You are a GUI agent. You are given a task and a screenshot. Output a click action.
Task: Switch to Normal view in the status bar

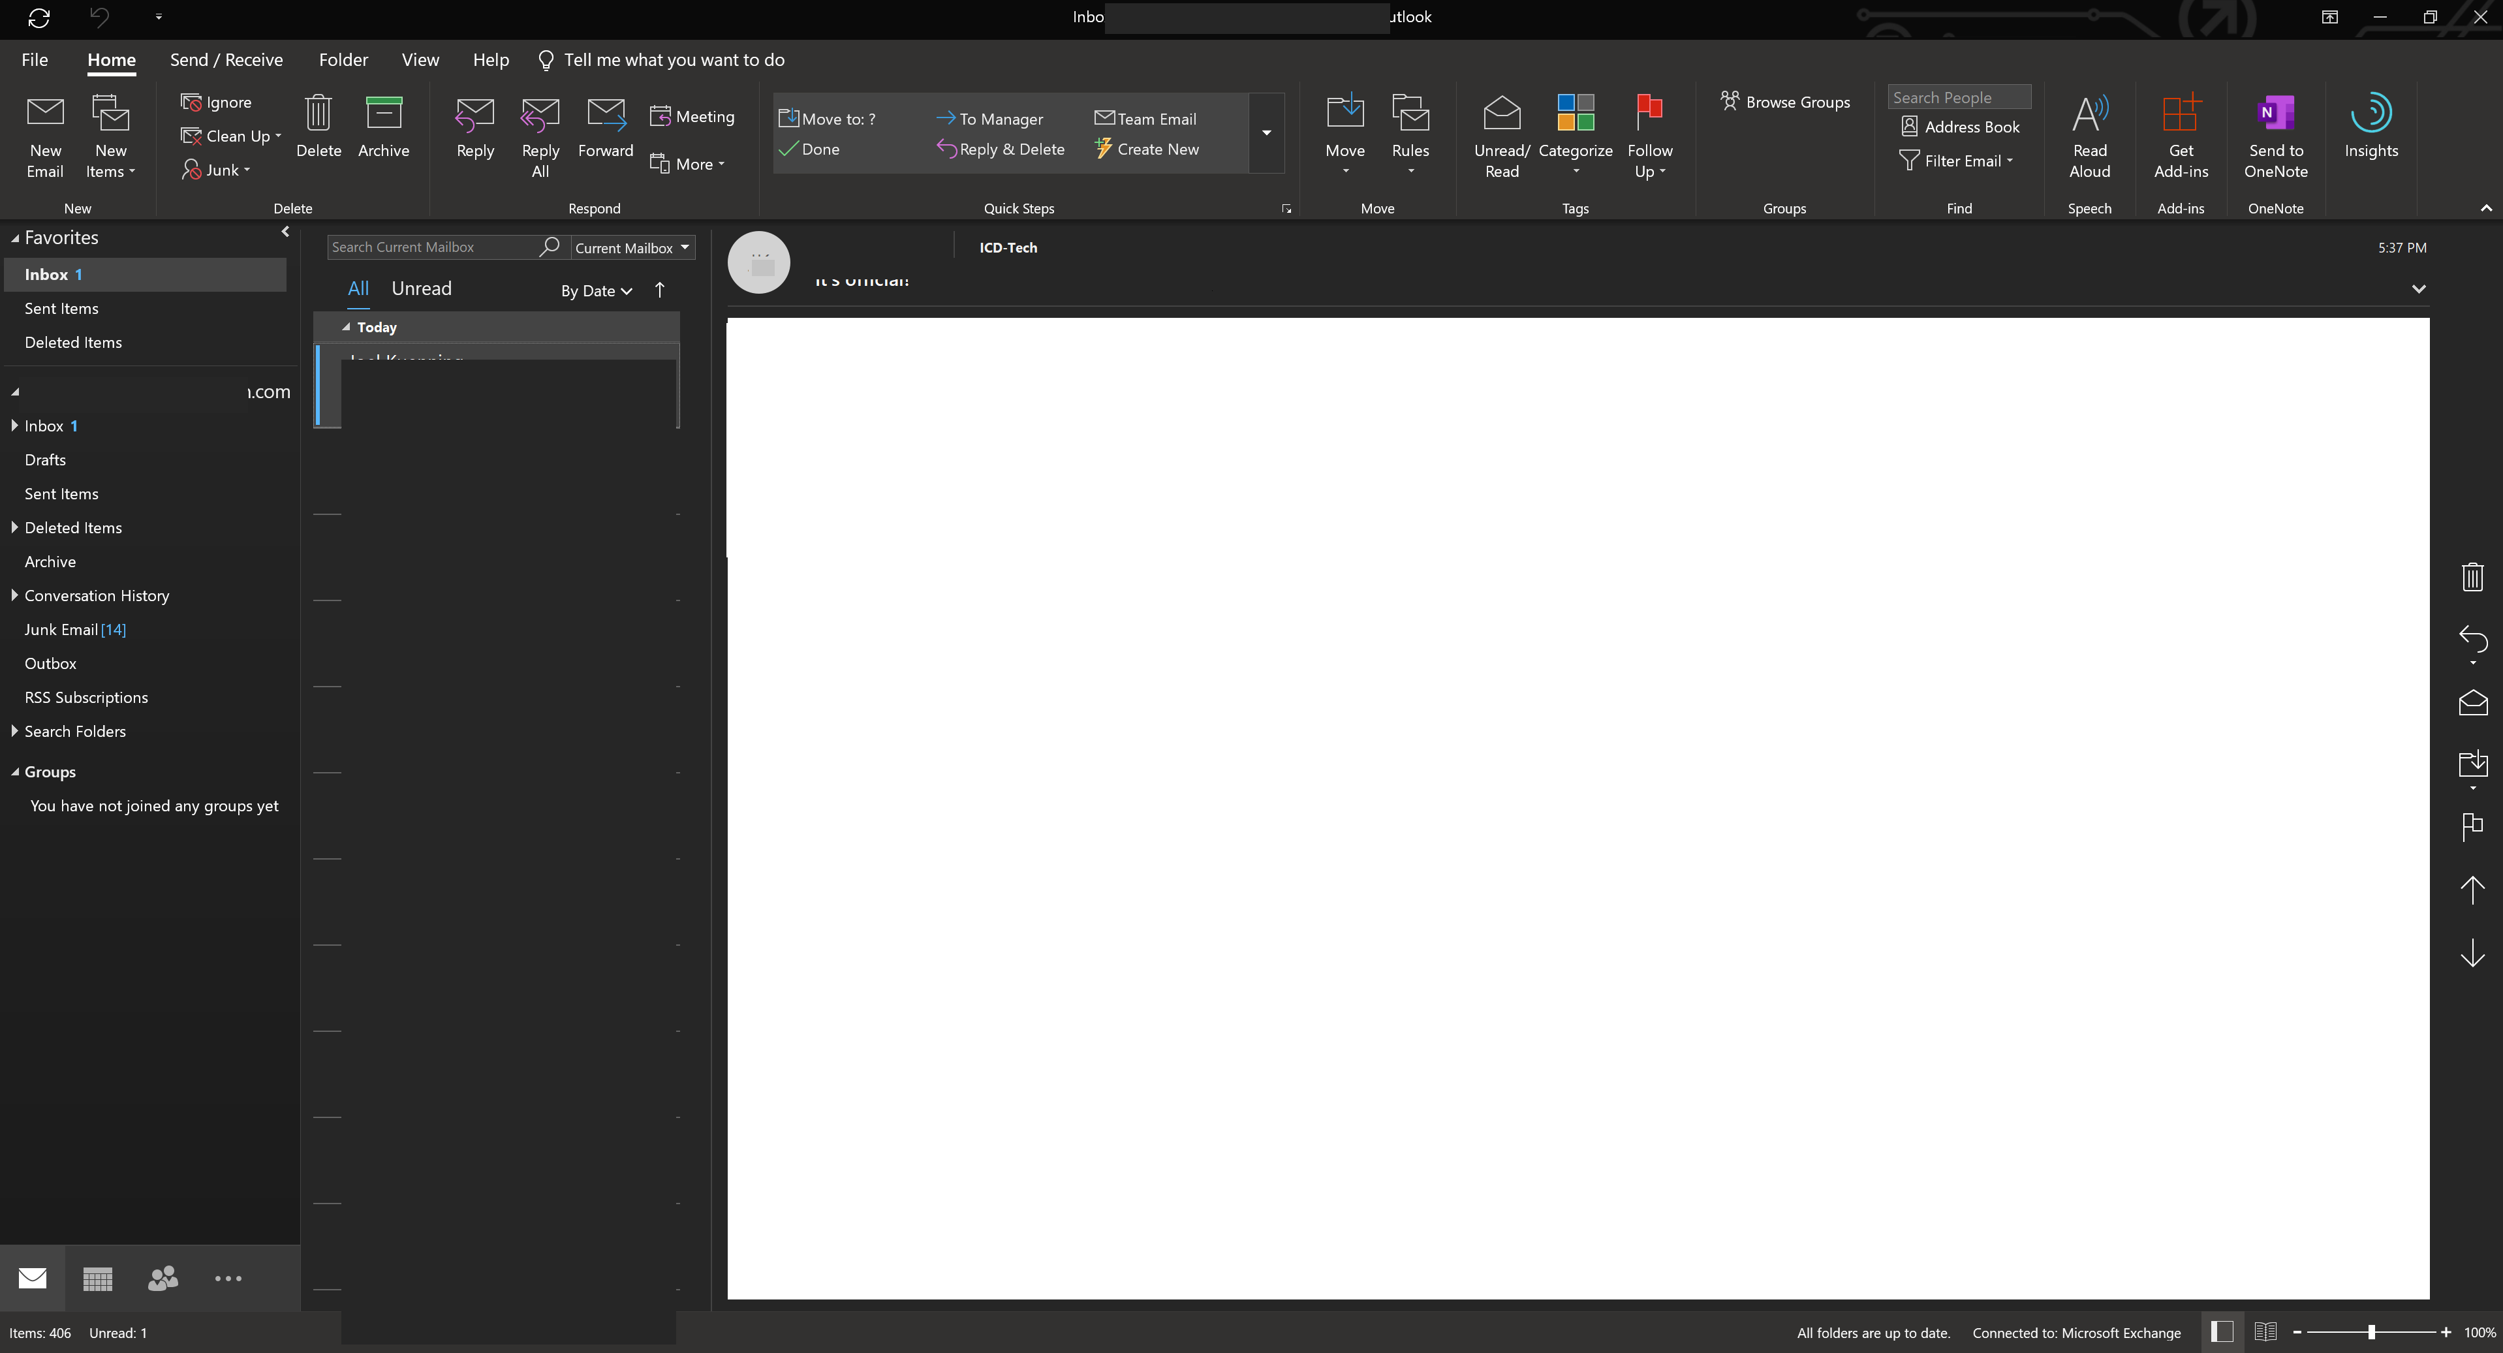tap(2221, 1333)
